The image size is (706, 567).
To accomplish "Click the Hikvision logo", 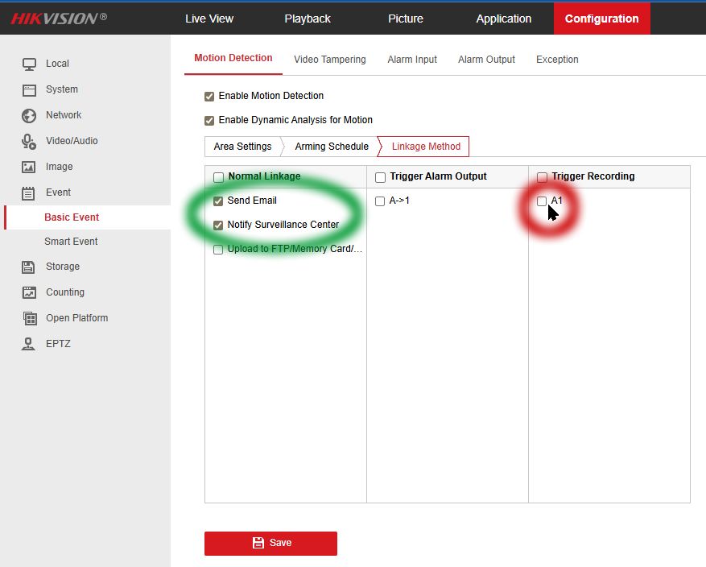I will point(59,19).
